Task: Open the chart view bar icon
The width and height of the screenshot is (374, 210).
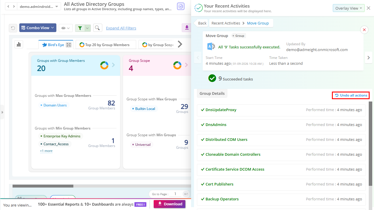Action: (x=19, y=44)
